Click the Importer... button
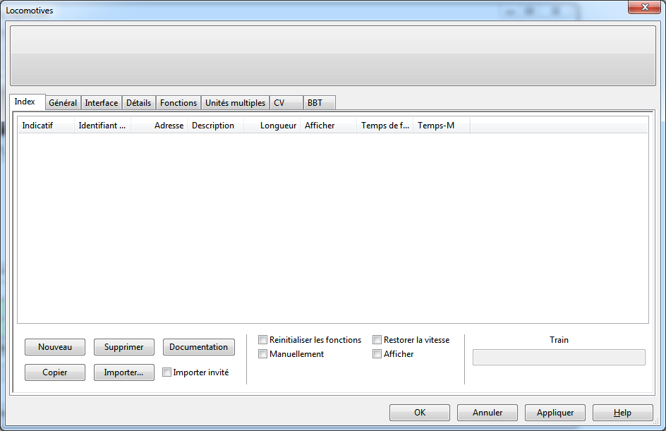This screenshot has height=431, width=666. (x=123, y=372)
